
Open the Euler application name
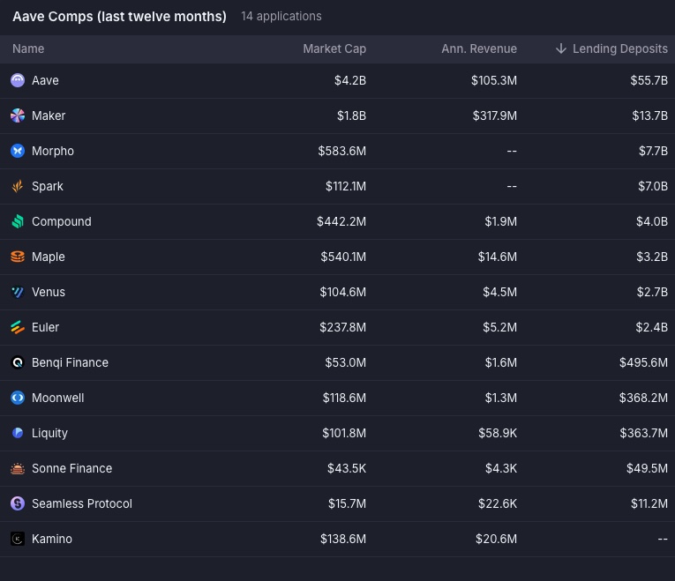click(x=45, y=327)
